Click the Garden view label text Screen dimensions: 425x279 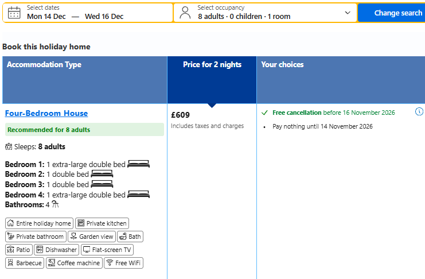tap(96, 237)
